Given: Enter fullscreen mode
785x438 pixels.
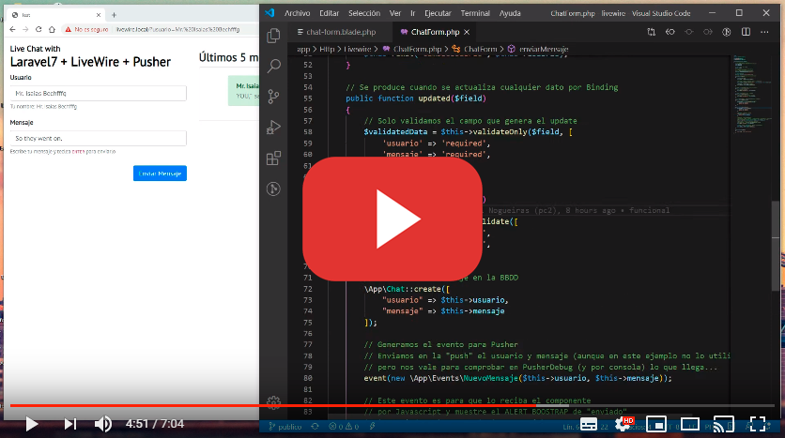Looking at the screenshot, I should pyautogui.click(x=758, y=425).
